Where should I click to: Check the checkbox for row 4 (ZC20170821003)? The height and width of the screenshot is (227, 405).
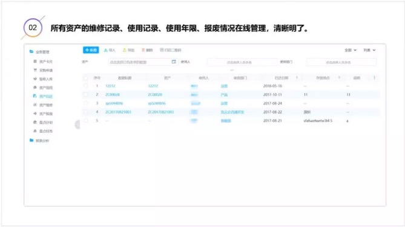(86, 112)
